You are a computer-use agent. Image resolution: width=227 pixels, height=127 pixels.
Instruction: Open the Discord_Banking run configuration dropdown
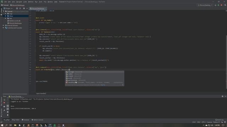[x=205, y=5]
